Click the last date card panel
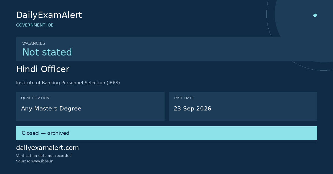Screen dimensions: 333x174 pyautogui.click(x=243, y=106)
